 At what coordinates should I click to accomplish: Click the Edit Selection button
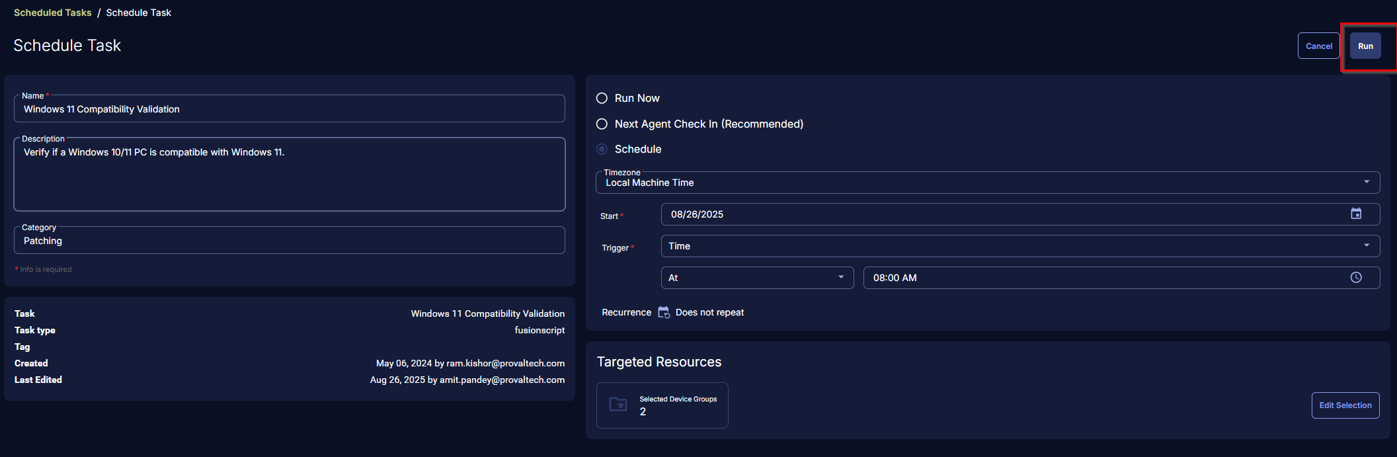(1345, 405)
